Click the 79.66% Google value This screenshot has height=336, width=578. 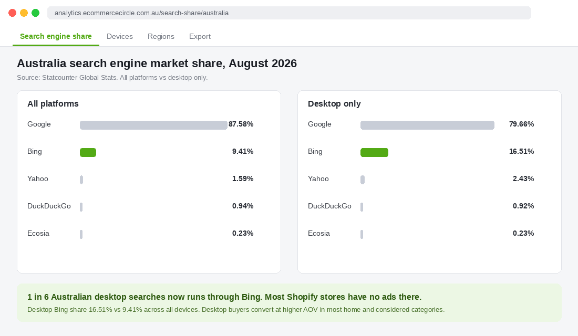click(x=522, y=124)
